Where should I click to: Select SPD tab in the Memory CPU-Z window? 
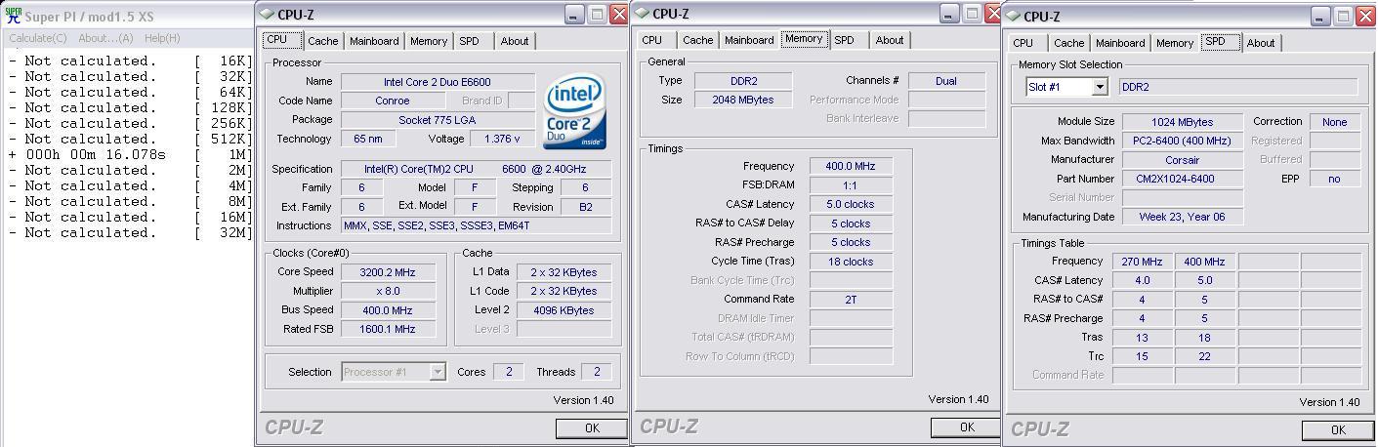point(845,40)
